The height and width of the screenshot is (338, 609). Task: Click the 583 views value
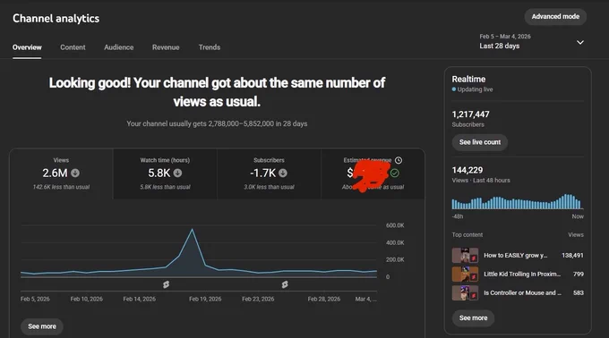[579, 292]
